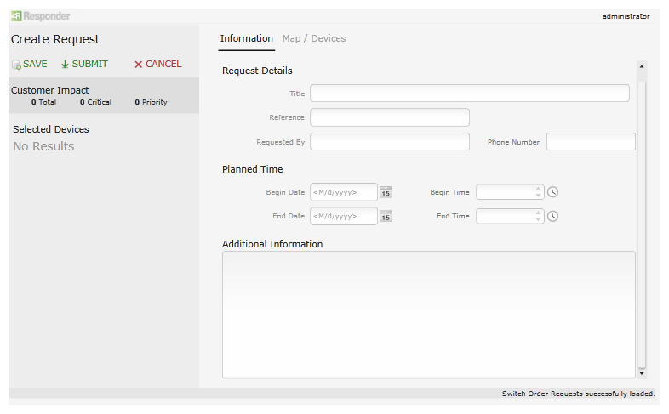
Task: Click the Phone Number field
Action: (x=591, y=141)
